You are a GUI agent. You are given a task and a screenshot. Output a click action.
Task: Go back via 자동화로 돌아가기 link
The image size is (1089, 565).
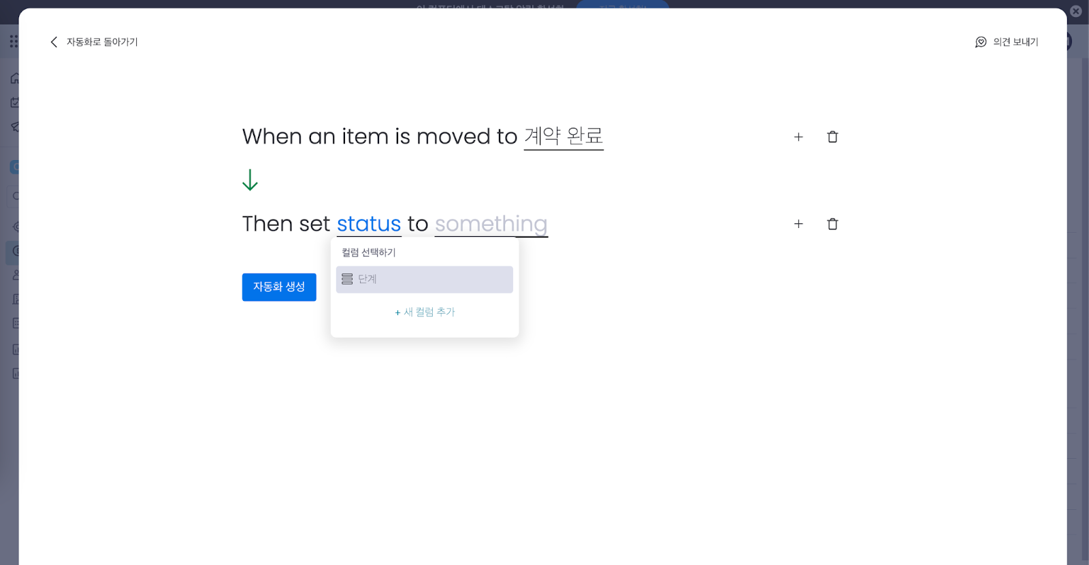pos(102,42)
